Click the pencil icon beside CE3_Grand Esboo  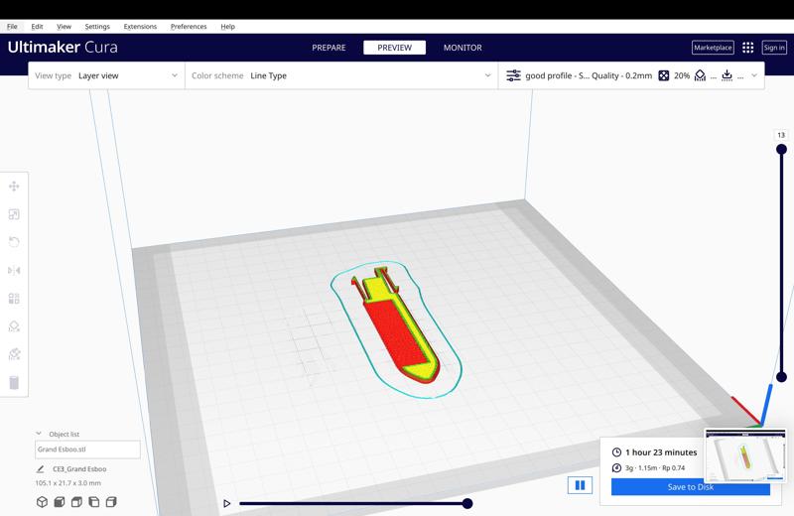tap(41, 469)
